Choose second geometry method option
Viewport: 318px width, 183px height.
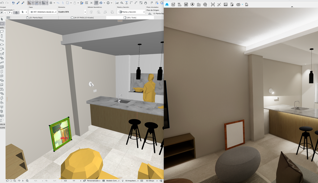tap(98, 12)
